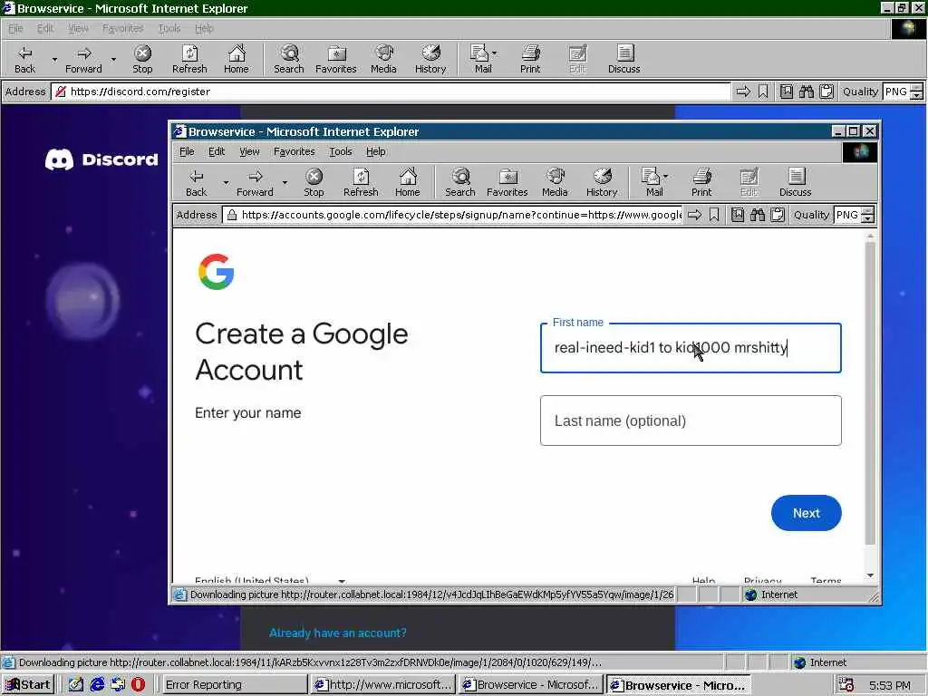Viewport: 928px width, 696px height.
Task: Open Search in the front Google window toolbar
Action: (x=459, y=182)
